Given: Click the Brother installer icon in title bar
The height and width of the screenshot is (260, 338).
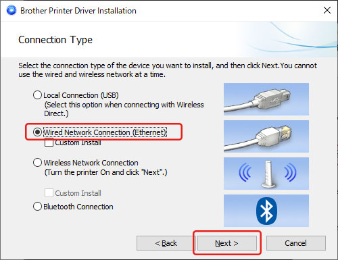Looking at the screenshot, I should (11, 10).
